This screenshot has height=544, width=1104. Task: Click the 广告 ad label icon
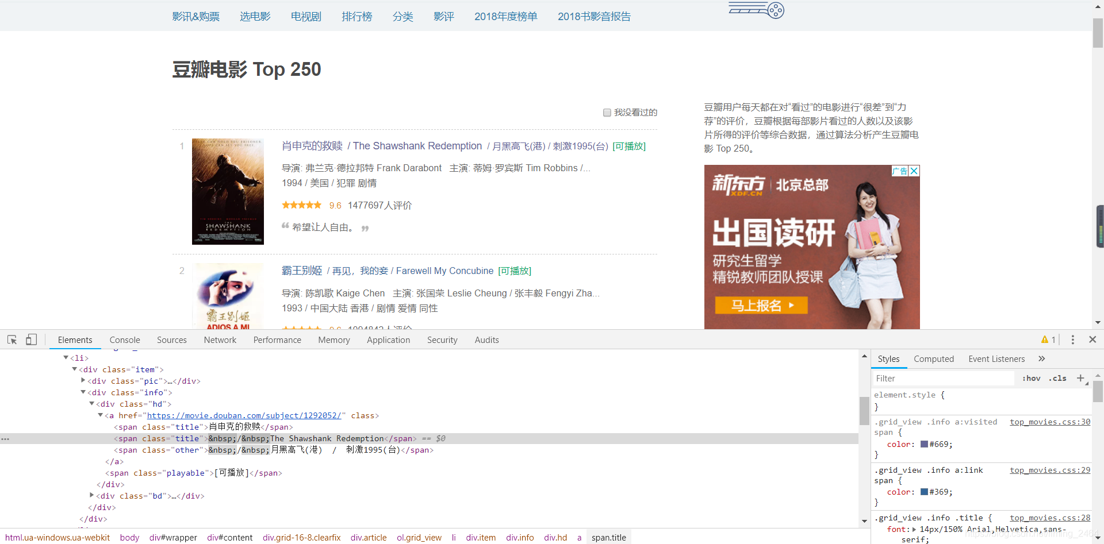(x=900, y=171)
